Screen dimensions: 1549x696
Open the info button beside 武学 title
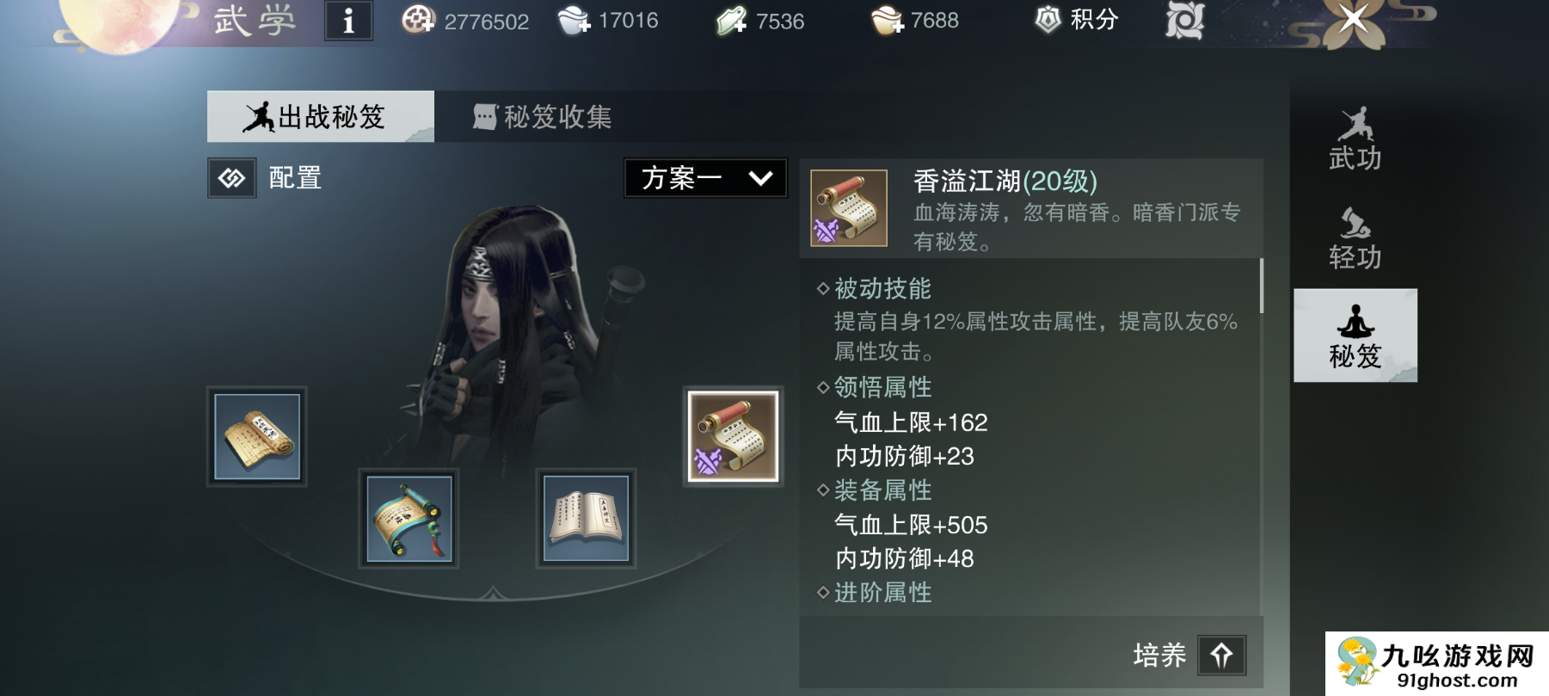[348, 21]
